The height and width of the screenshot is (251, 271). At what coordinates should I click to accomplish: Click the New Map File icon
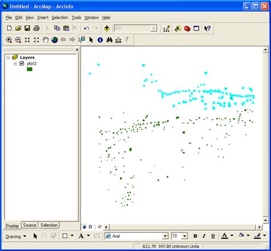tap(9, 28)
